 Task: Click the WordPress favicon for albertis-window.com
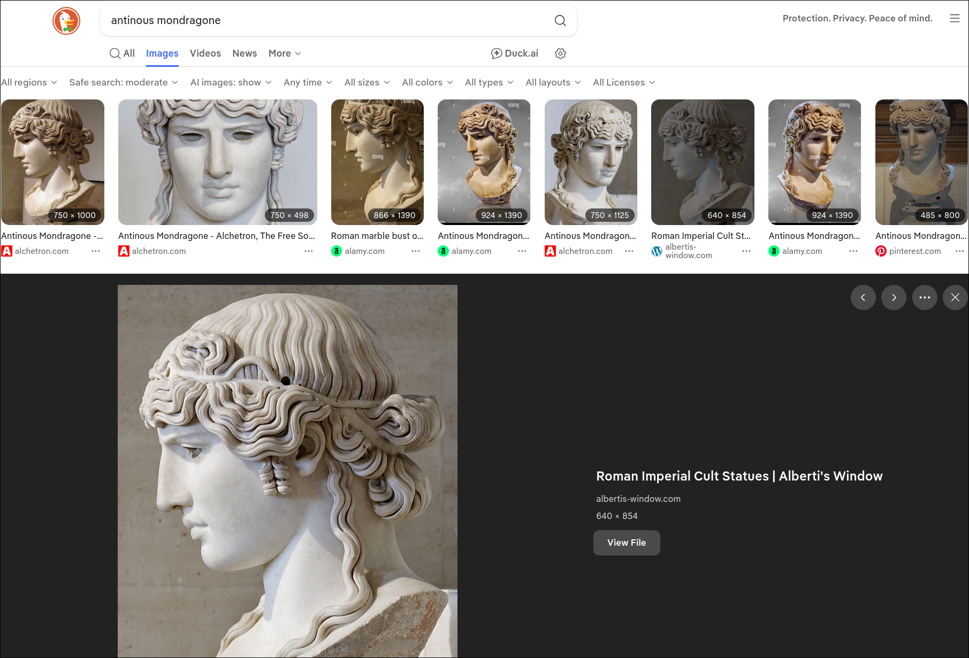657,251
